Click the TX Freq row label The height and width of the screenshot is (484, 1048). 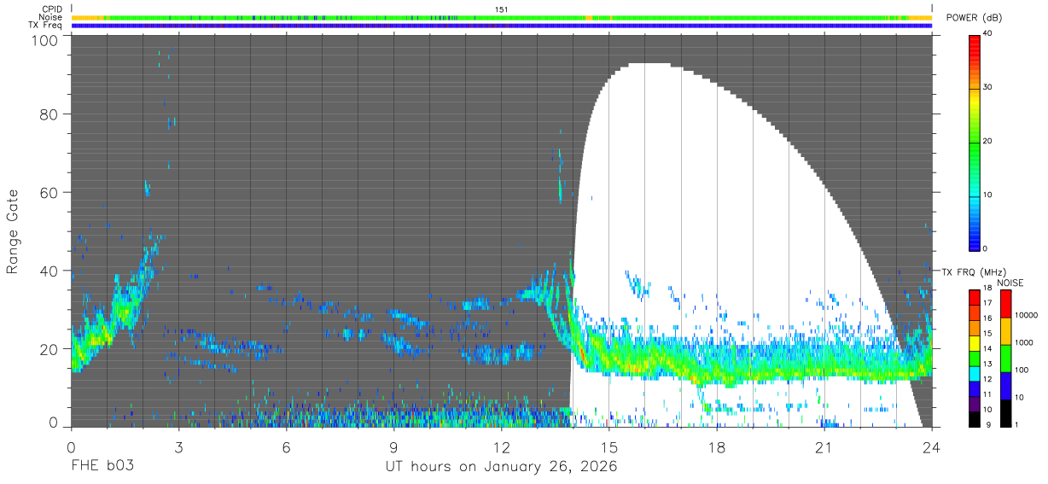tap(46, 26)
